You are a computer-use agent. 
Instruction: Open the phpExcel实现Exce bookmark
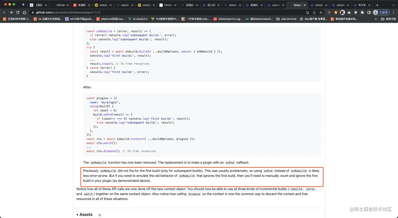111,19
